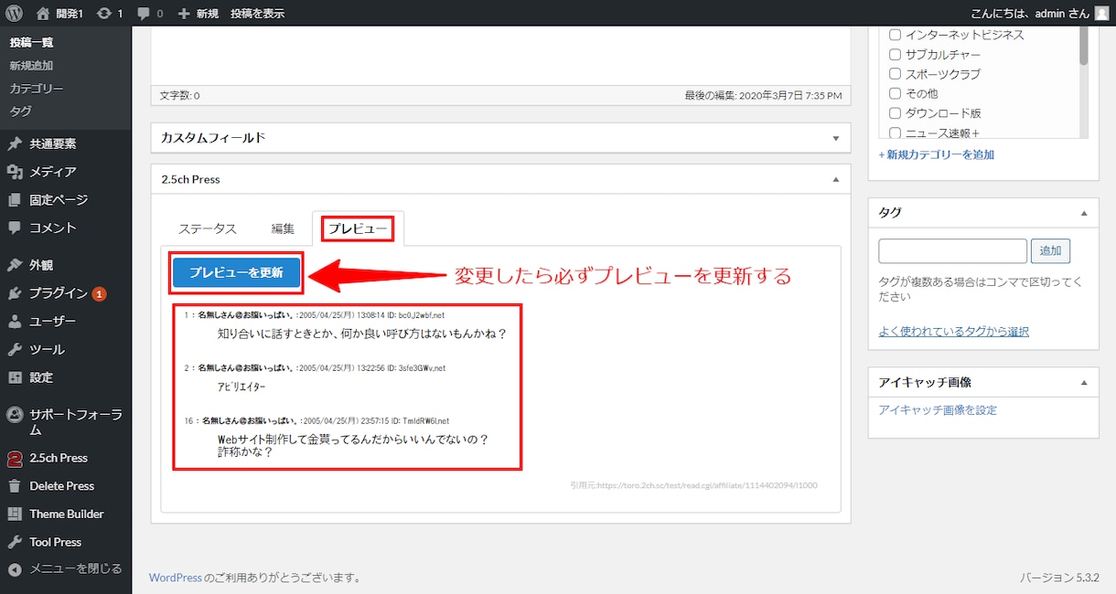Image resolution: width=1116 pixels, height=594 pixels.
Task: Open メディア media icon in sidebar
Action: click(x=15, y=172)
